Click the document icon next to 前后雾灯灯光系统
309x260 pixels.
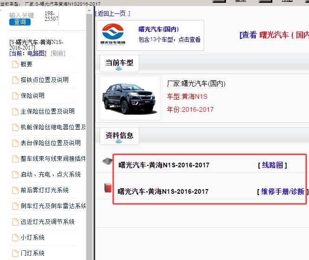tap(15, 190)
